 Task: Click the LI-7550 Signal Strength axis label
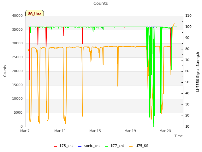pos(198,72)
